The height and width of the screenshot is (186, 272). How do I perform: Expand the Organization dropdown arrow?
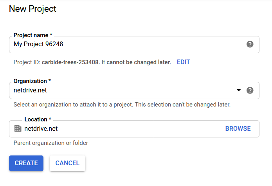click(x=239, y=90)
